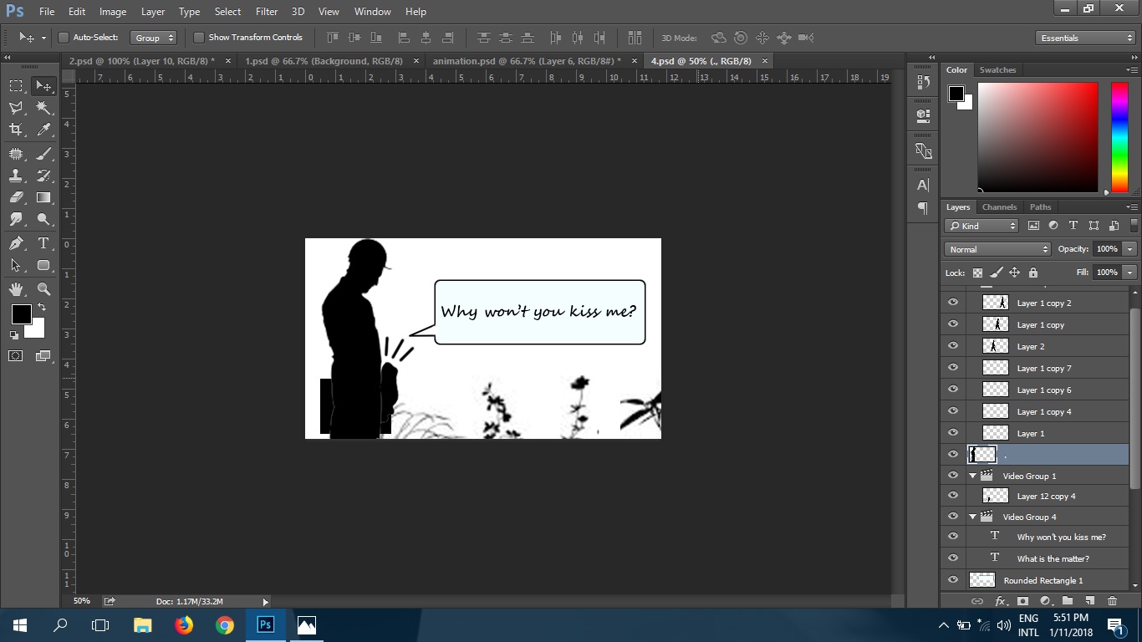Click the foreground color swatch in toolbox

point(21,314)
